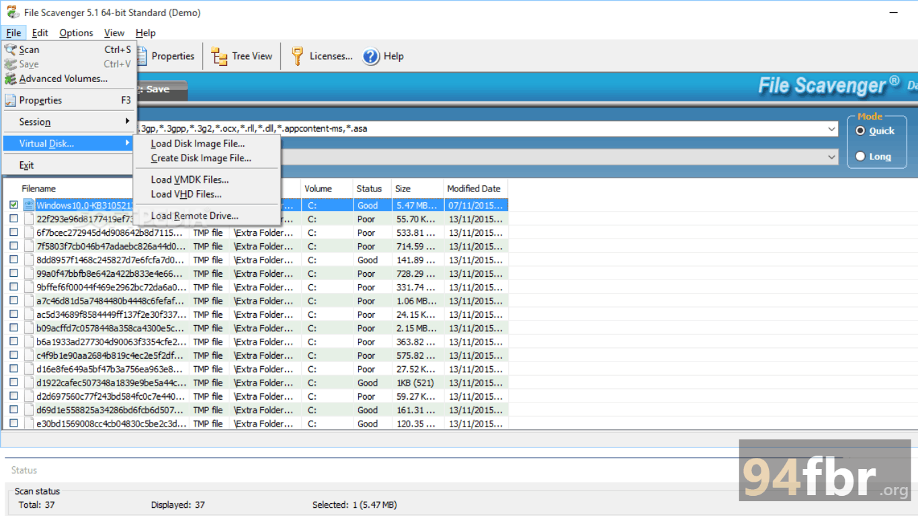The image size is (918, 516).
Task: Open the Virtual Disk submenu
Action: pos(69,143)
